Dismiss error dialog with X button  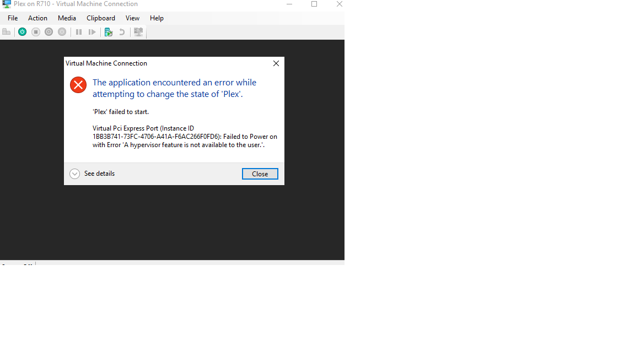tap(276, 63)
